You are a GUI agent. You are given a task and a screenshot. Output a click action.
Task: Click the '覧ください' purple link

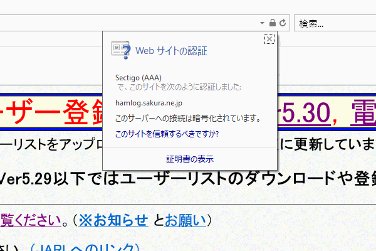(31, 220)
